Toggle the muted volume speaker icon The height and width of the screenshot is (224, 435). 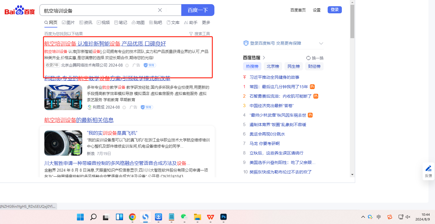(x=408, y=217)
